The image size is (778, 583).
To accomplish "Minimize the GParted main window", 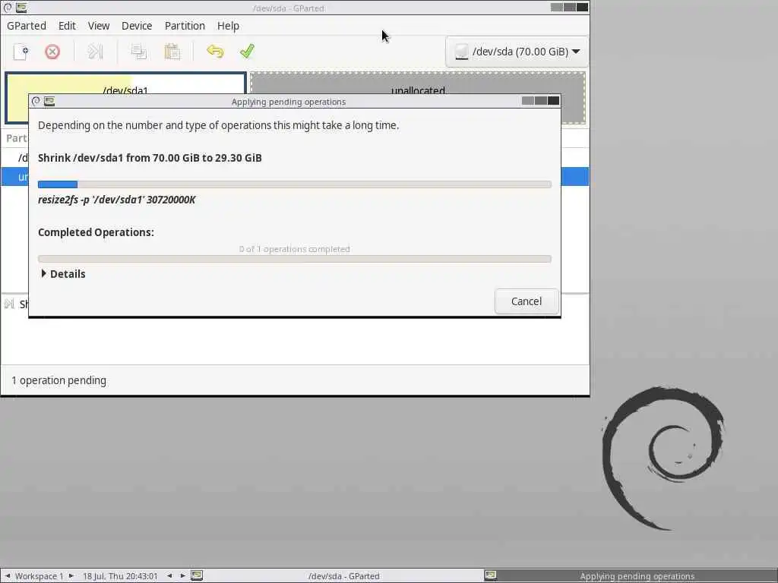I will tap(557, 7).
